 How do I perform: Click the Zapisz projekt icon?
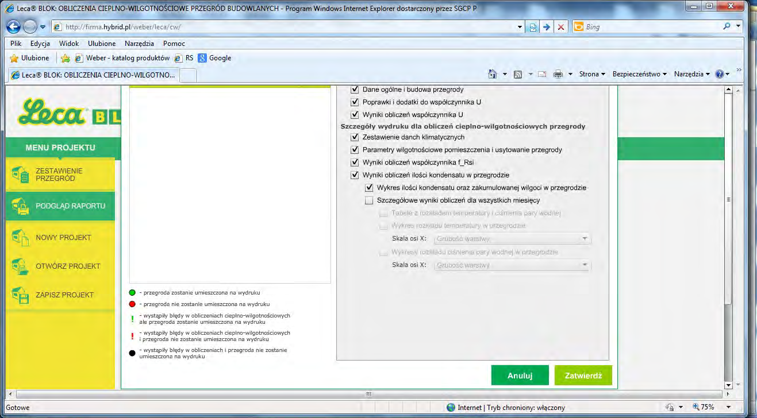click(20, 295)
